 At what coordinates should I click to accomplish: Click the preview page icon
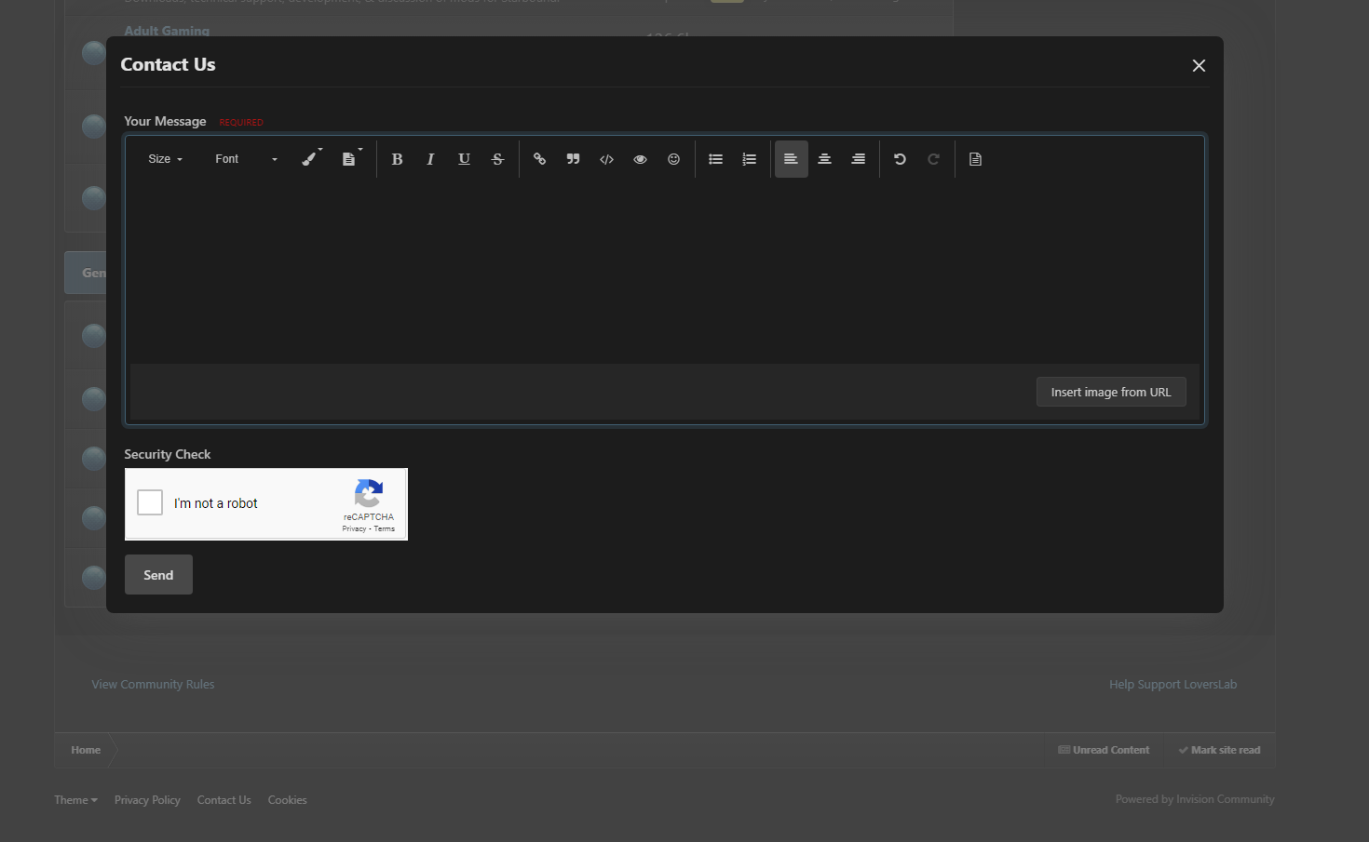click(x=975, y=159)
